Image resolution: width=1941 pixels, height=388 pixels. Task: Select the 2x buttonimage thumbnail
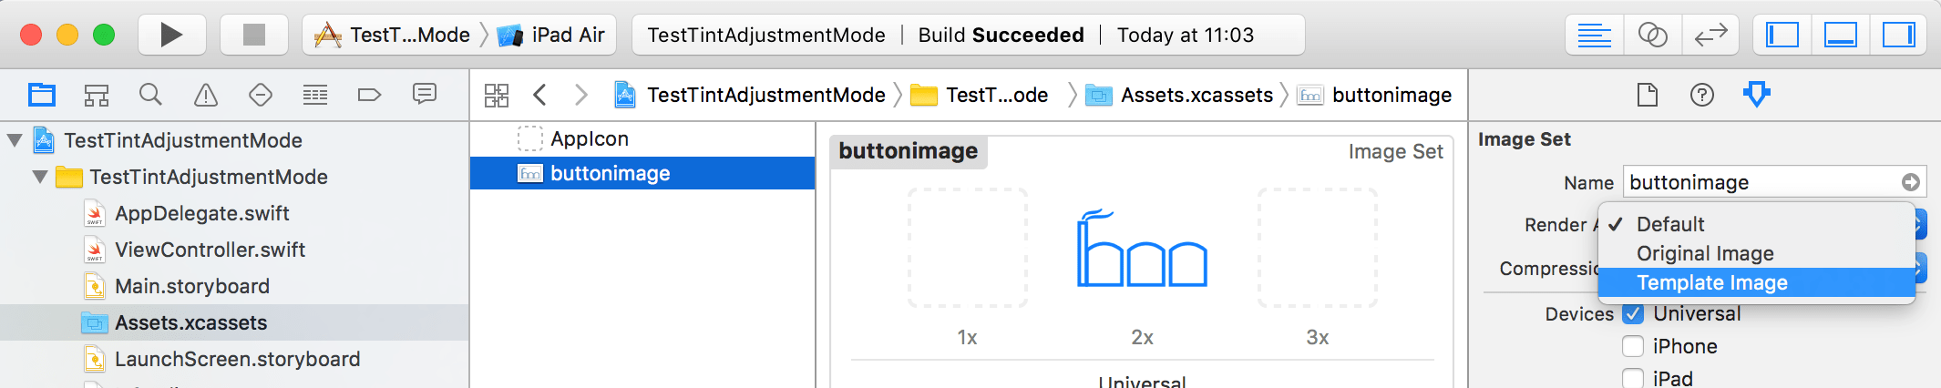[x=1143, y=248]
